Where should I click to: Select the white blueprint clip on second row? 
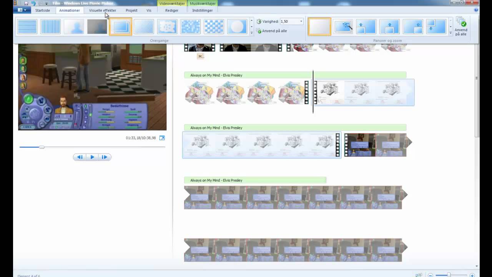(364, 92)
